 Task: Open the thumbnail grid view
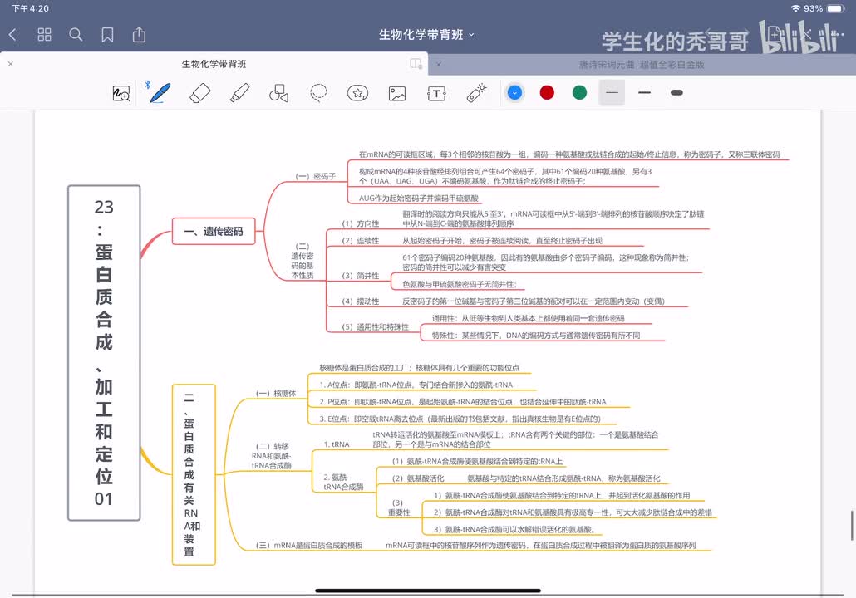[x=44, y=35]
